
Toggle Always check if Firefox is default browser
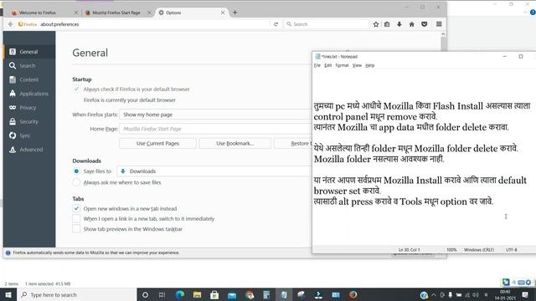(76, 89)
